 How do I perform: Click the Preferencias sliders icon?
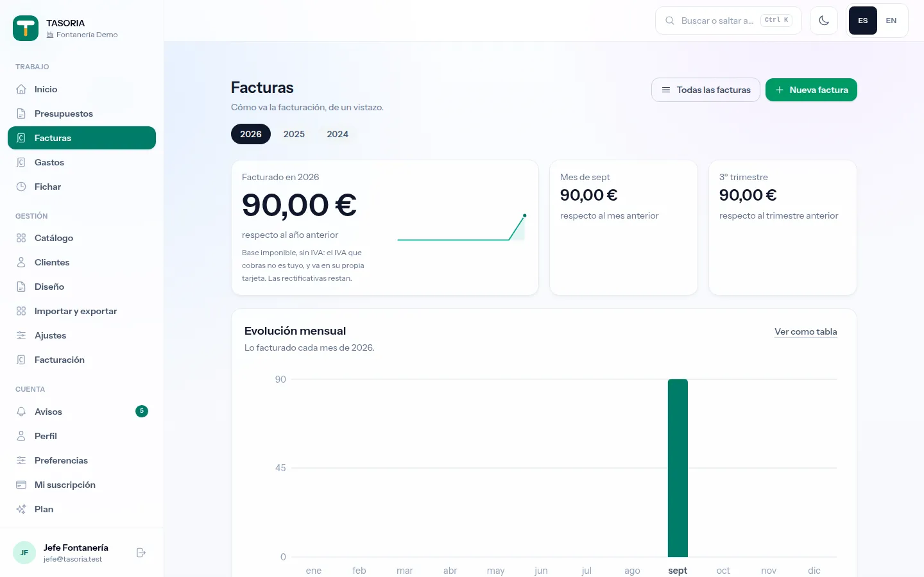pyautogui.click(x=21, y=460)
